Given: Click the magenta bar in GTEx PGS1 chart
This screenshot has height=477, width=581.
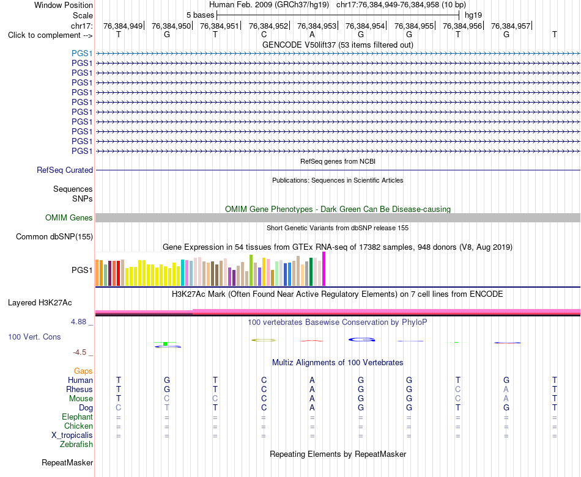Looking at the screenshot, I should coord(324,269).
